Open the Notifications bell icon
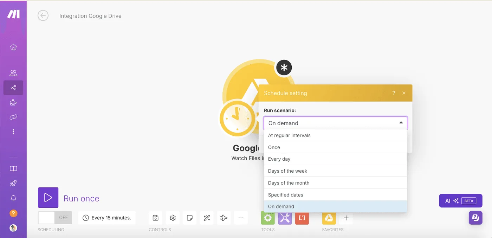The height and width of the screenshot is (238, 492). click(x=13, y=198)
